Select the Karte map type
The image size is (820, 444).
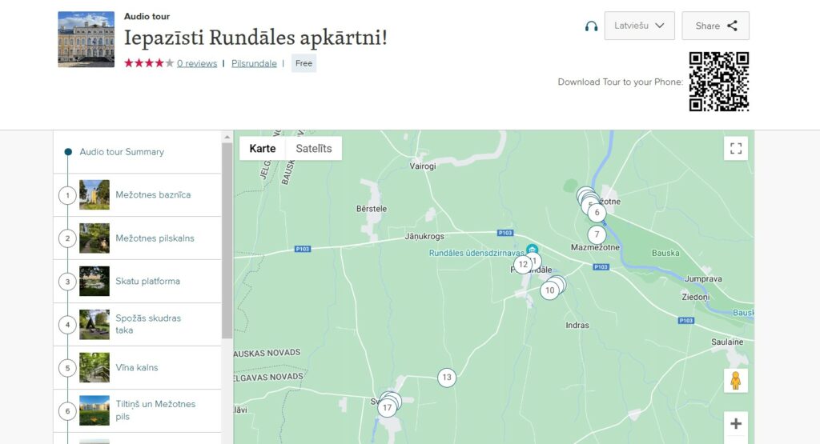(263, 149)
